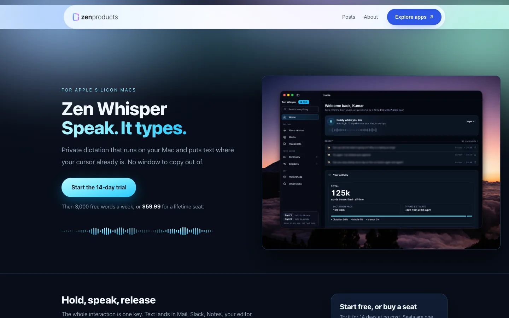Click the 'Welcome back, Kumar' heading

point(344,106)
